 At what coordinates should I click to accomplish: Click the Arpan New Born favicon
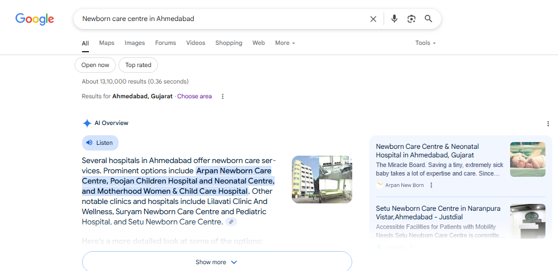pyautogui.click(x=380, y=185)
